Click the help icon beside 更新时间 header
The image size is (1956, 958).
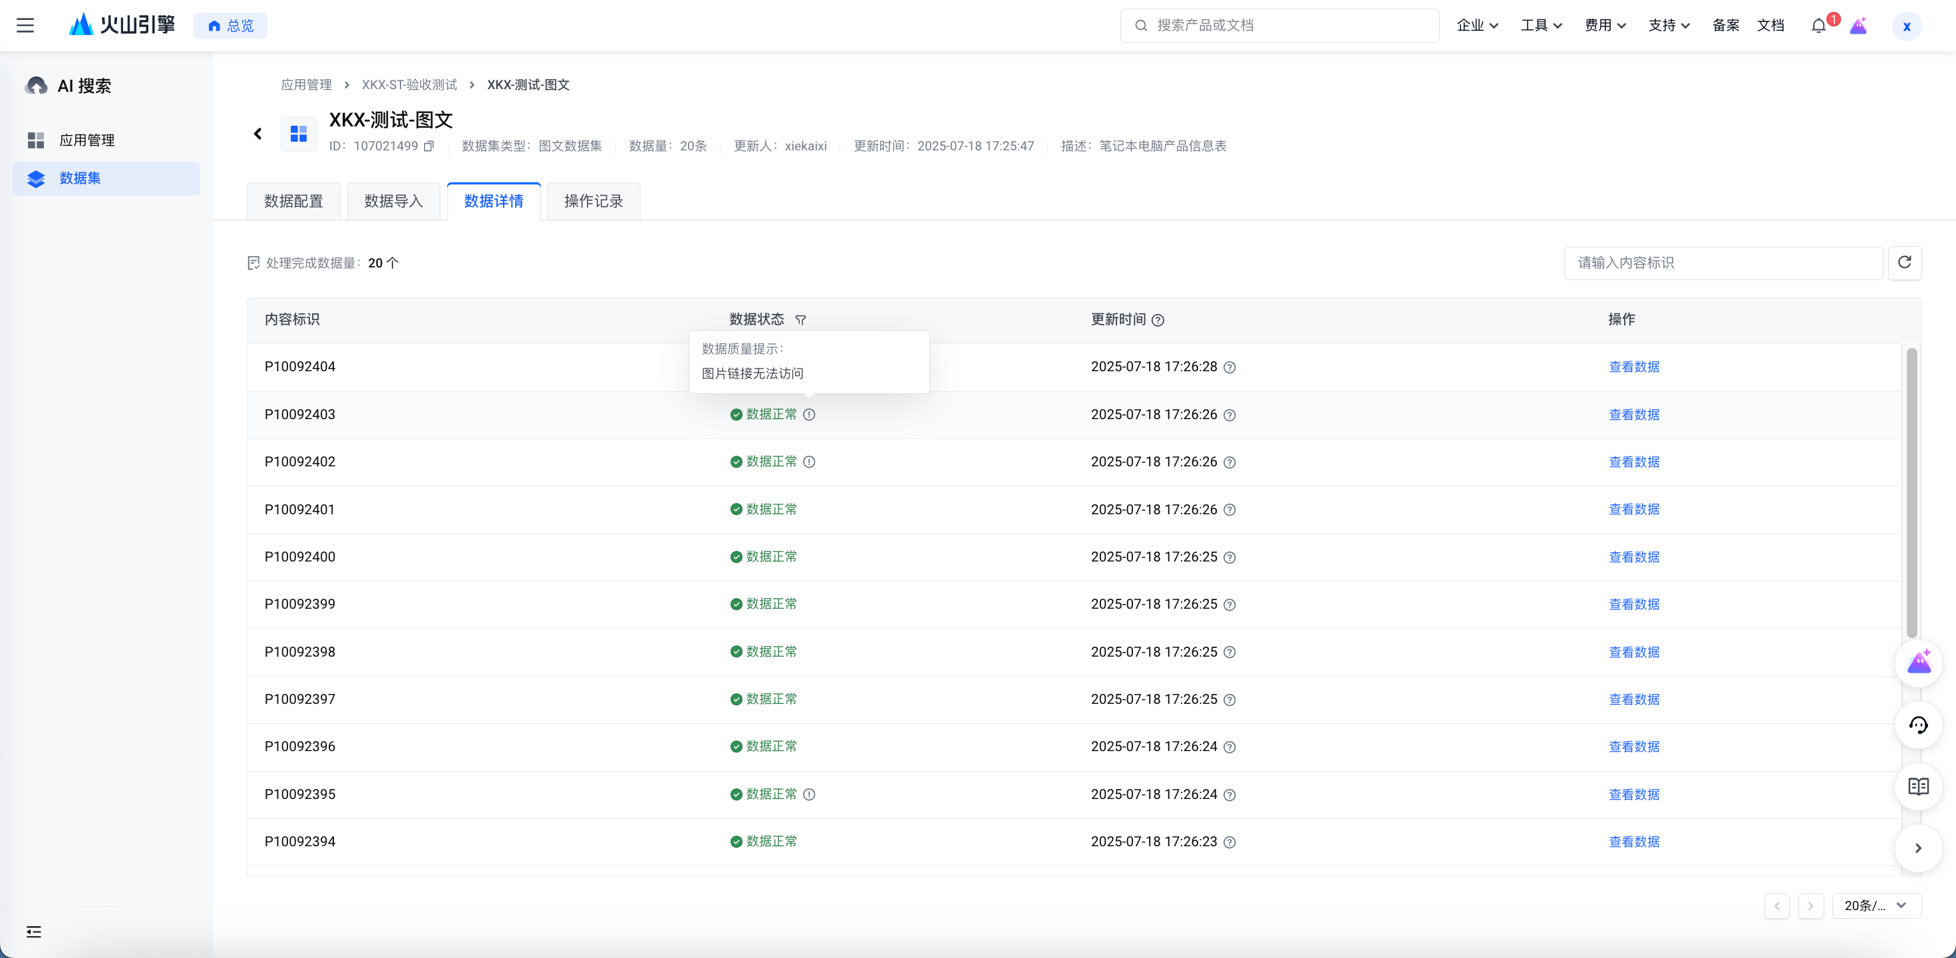click(1157, 319)
